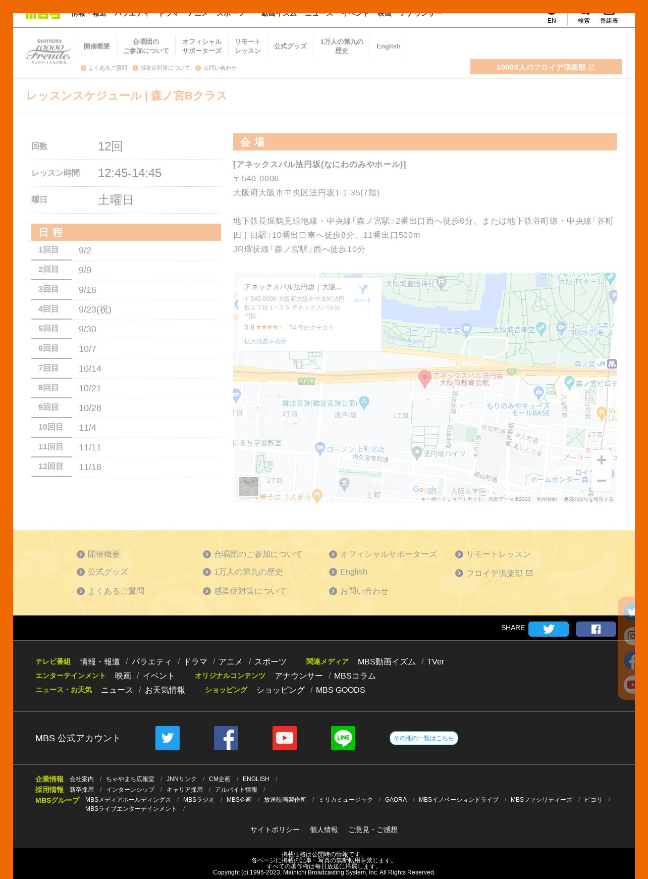Click the side floating Instagram icon
The width and height of the screenshot is (648, 879).
tap(630, 636)
